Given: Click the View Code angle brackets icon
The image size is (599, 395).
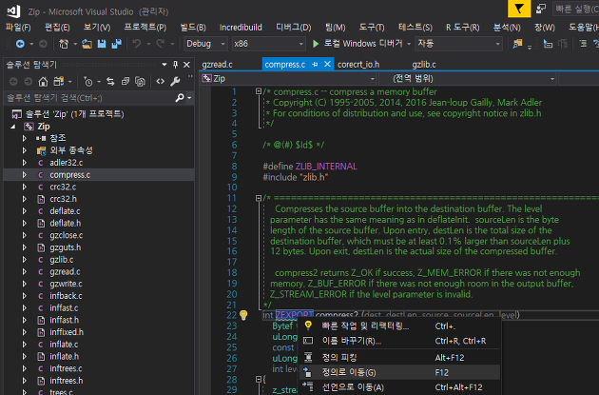Looking at the screenshot, I should pos(160,82).
